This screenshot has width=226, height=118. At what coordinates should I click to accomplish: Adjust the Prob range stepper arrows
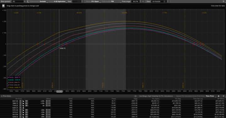click(141, 2)
